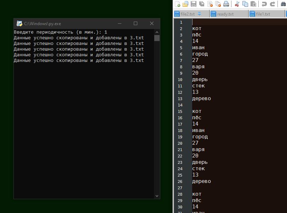Switch to the file2.txt tab
287x213 pixels.
(191, 14)
